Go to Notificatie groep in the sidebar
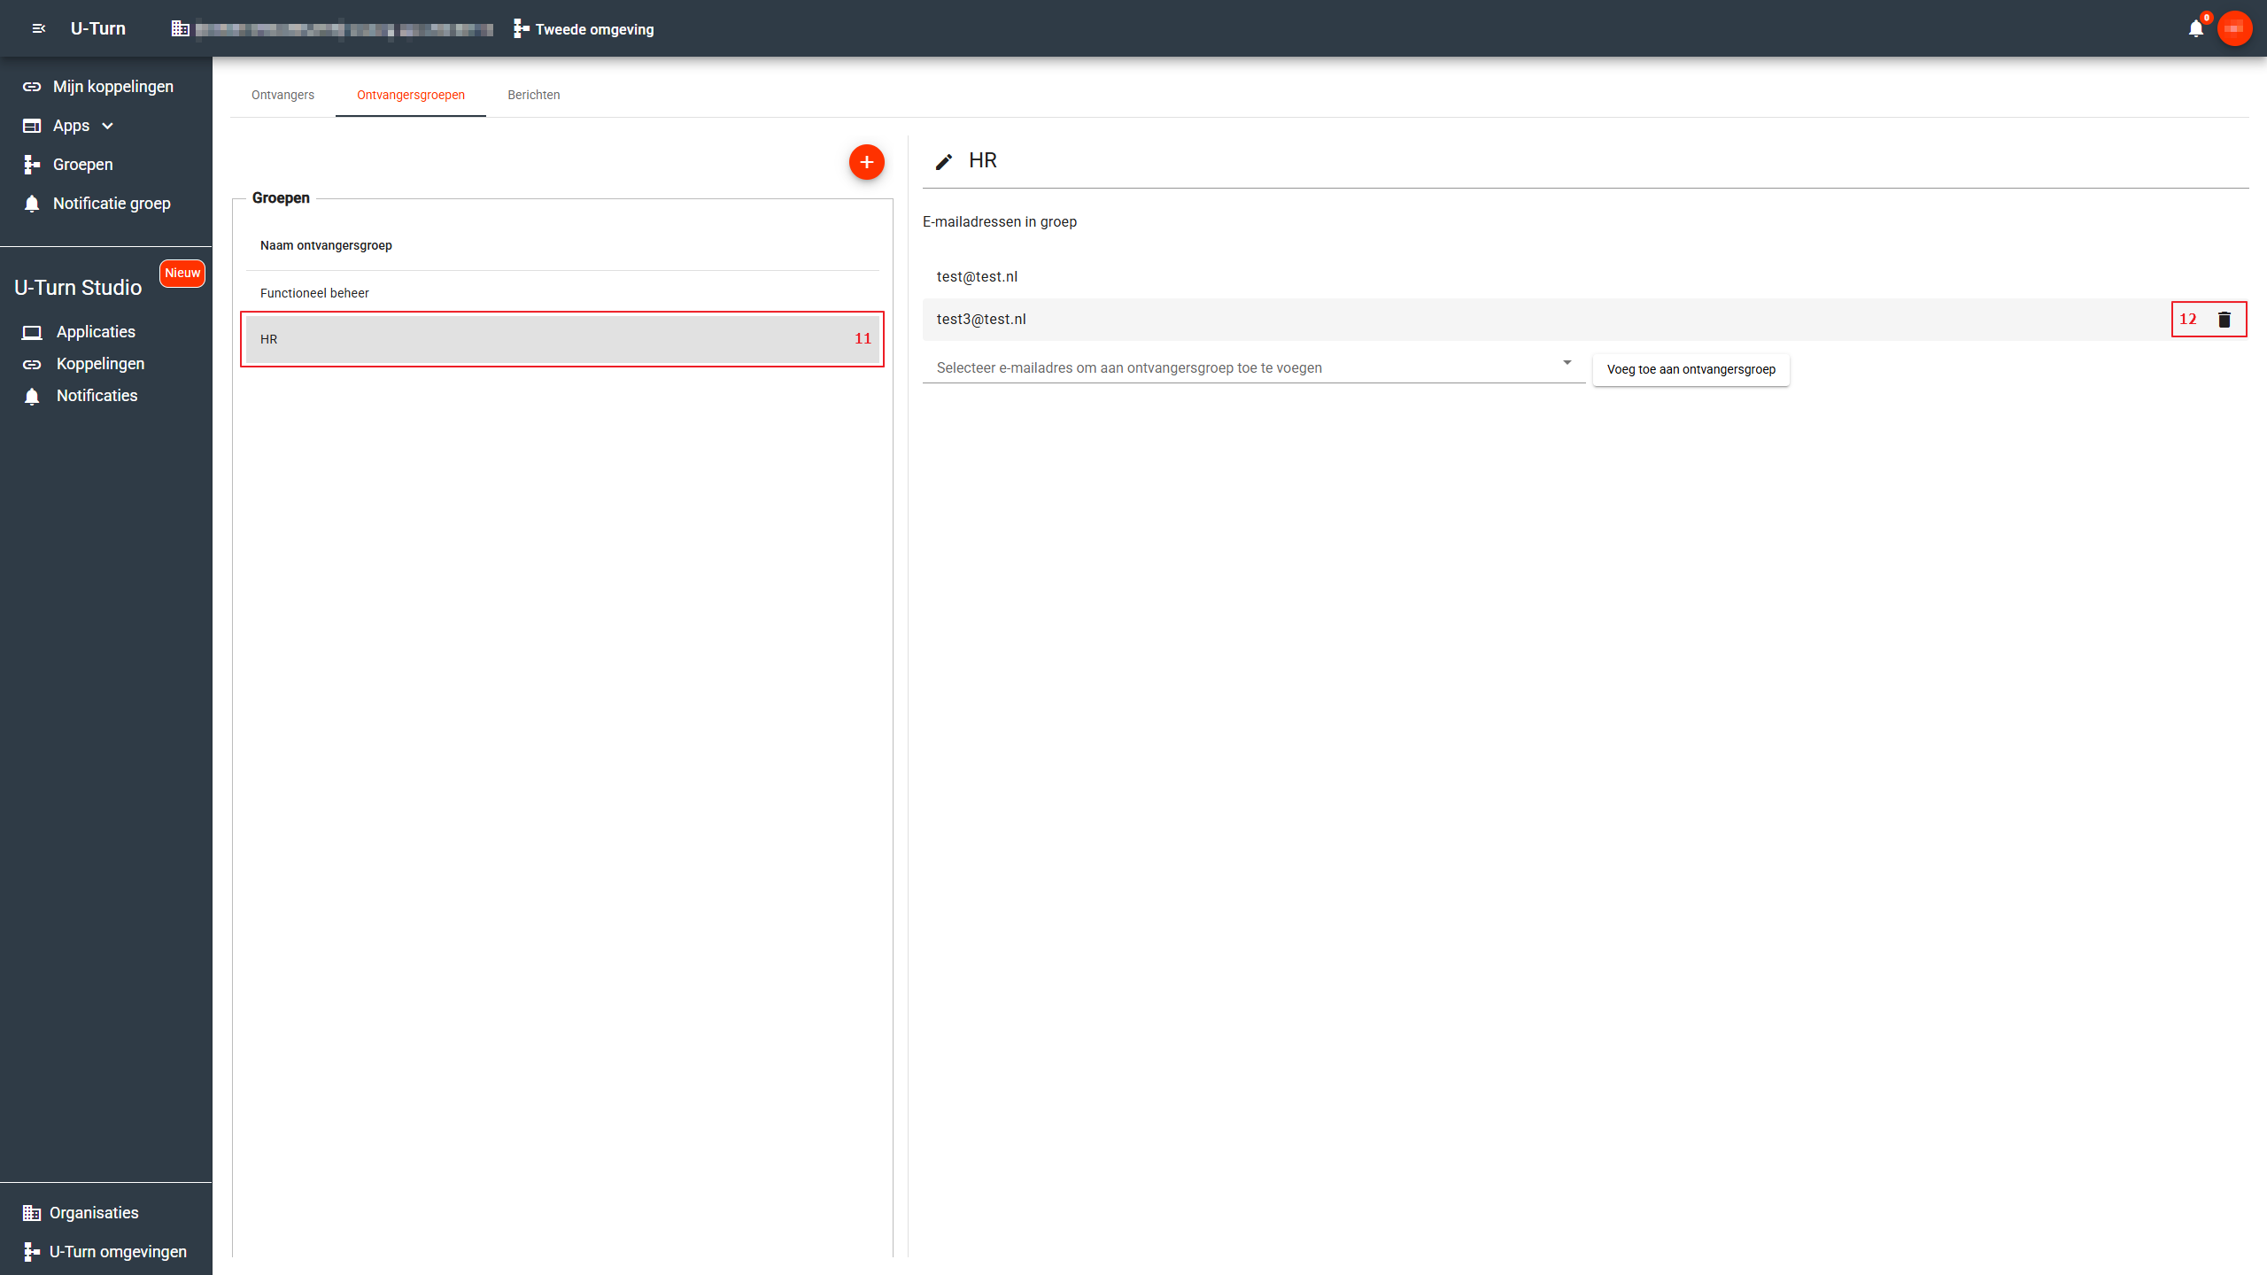Image resolution: width=2267 pixels, height=1275 pixels. click(111, 204)
